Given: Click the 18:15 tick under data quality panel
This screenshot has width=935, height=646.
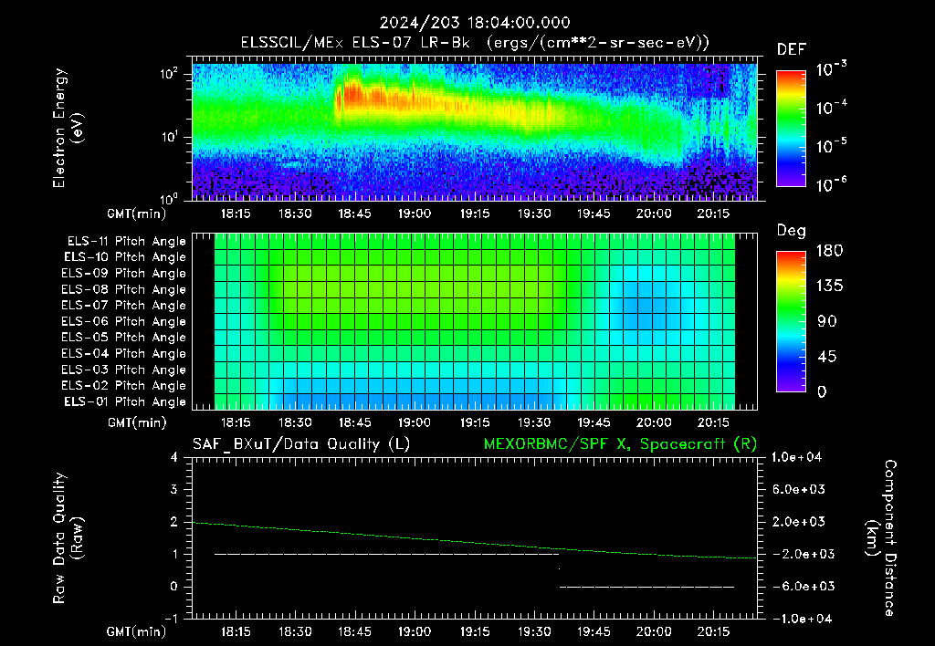Looking at the screenshot, I should click(236, 632).
